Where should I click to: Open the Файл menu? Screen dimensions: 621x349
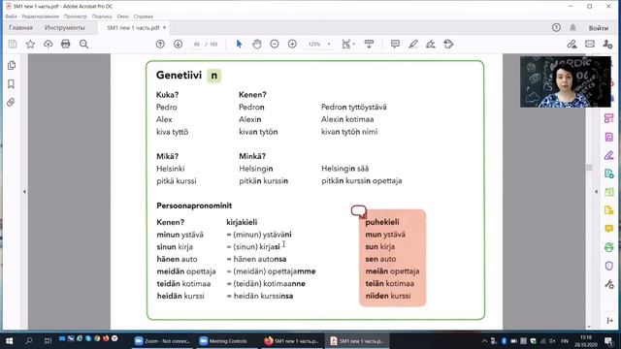pos(11,16)
